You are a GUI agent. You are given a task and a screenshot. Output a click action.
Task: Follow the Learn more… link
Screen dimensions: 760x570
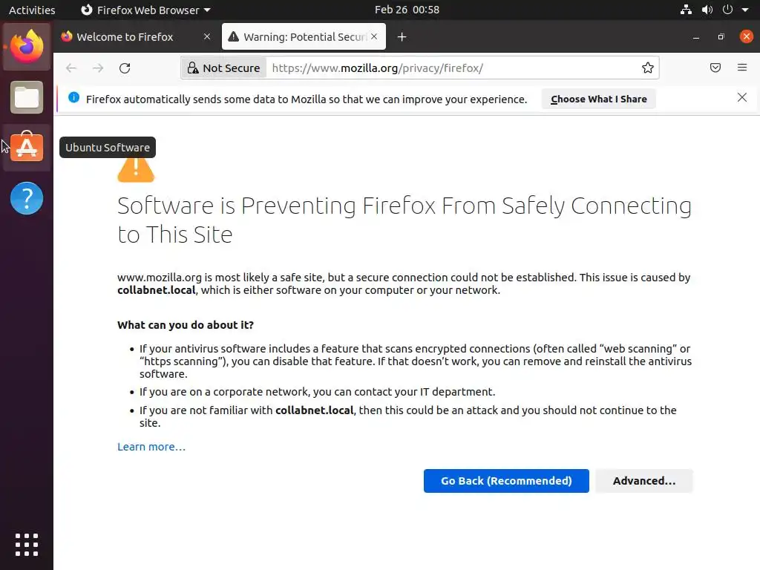[151, 447]
